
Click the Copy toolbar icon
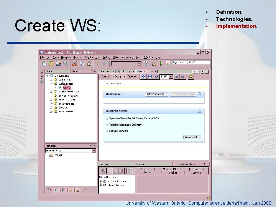click(82, 64)
